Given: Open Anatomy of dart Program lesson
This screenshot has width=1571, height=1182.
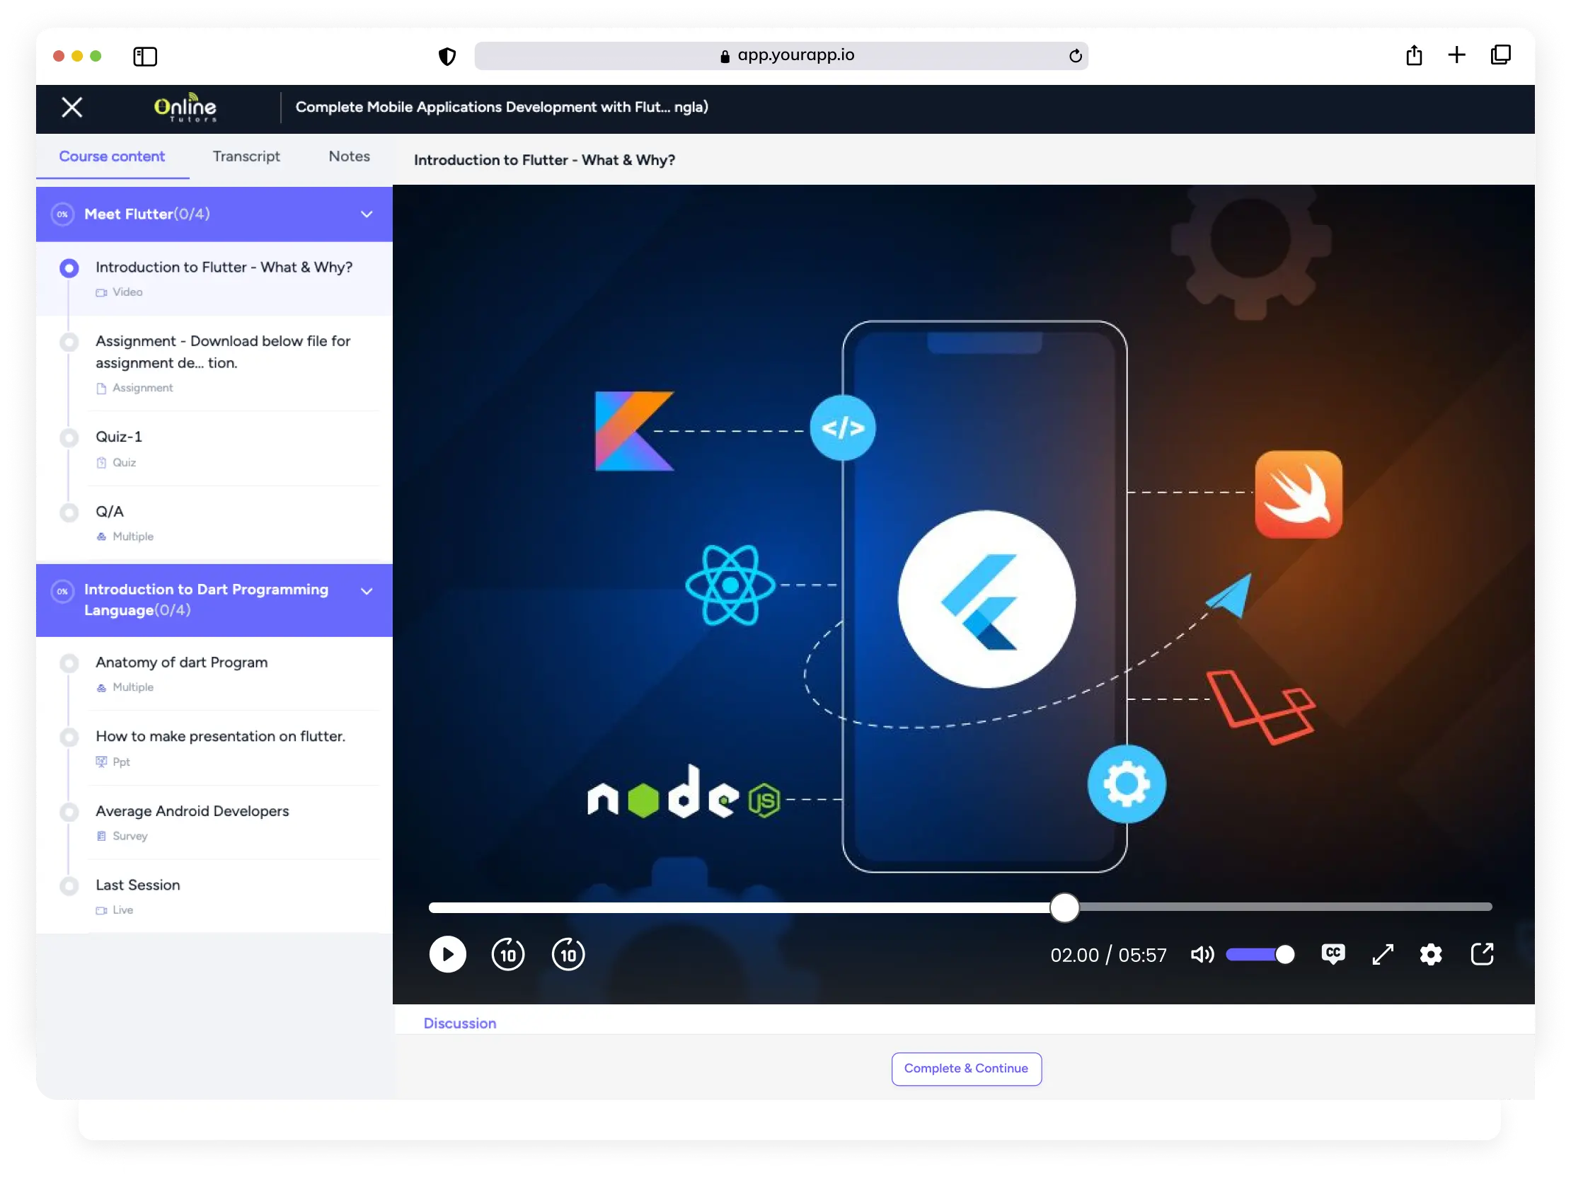Looking at the screenshot, I should point(181,662).
